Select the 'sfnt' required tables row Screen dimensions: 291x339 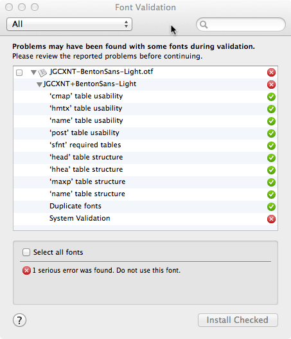tap(145, 145)
